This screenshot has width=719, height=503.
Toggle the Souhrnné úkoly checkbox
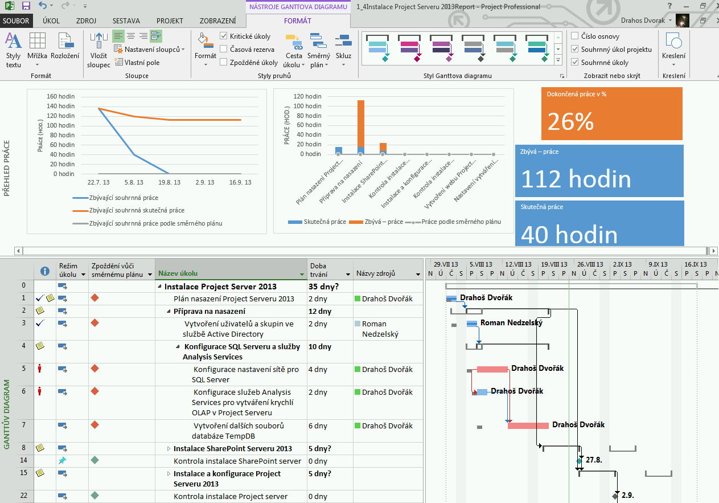pos(575,63)
